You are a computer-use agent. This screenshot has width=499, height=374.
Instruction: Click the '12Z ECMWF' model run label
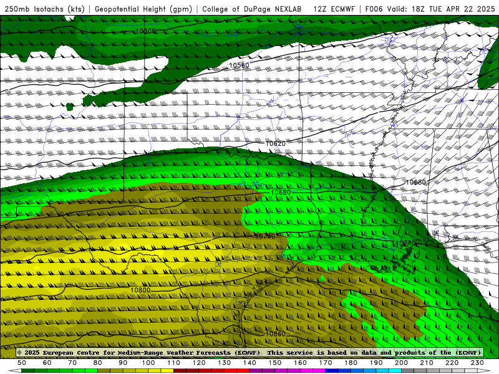coord(334,9)
